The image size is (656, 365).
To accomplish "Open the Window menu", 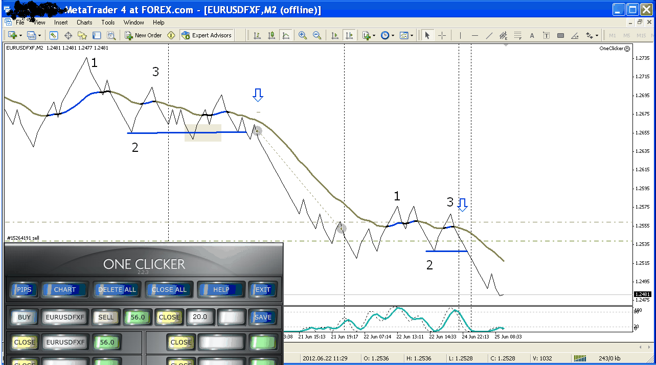I will 134,22.
